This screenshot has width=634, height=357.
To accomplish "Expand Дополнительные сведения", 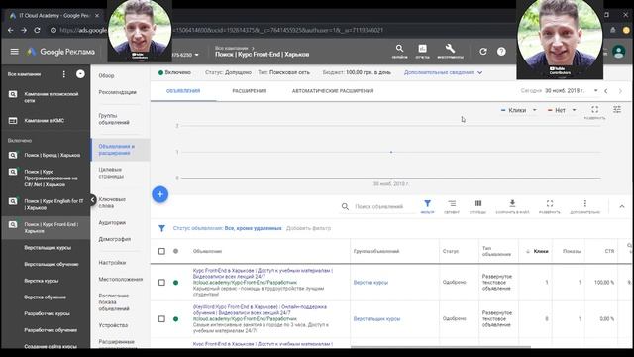I will coord(443,72).
